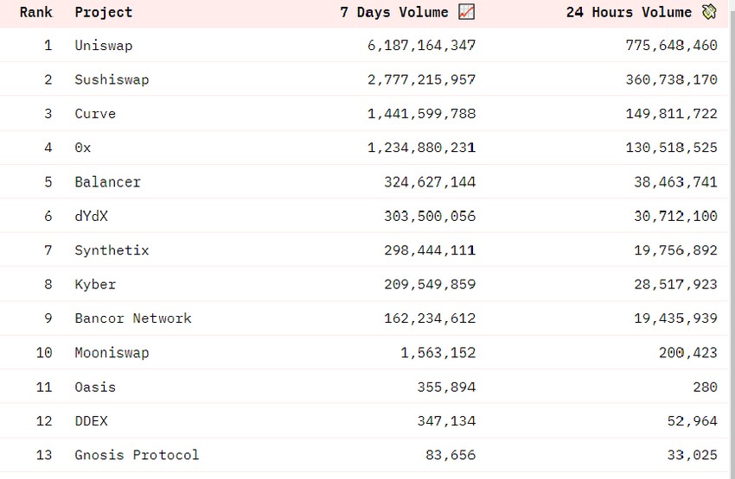Open the Gnosis Protocol project link
The width and height of the screenshot is (735, 479).
coord(137,455)
